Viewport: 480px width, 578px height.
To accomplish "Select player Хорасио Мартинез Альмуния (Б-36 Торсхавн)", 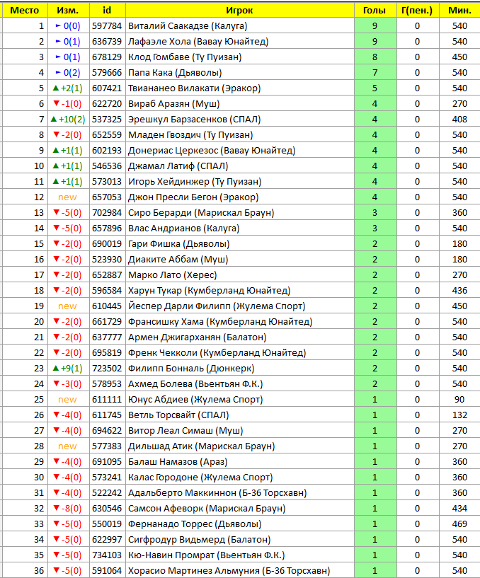I will point(229,571).
